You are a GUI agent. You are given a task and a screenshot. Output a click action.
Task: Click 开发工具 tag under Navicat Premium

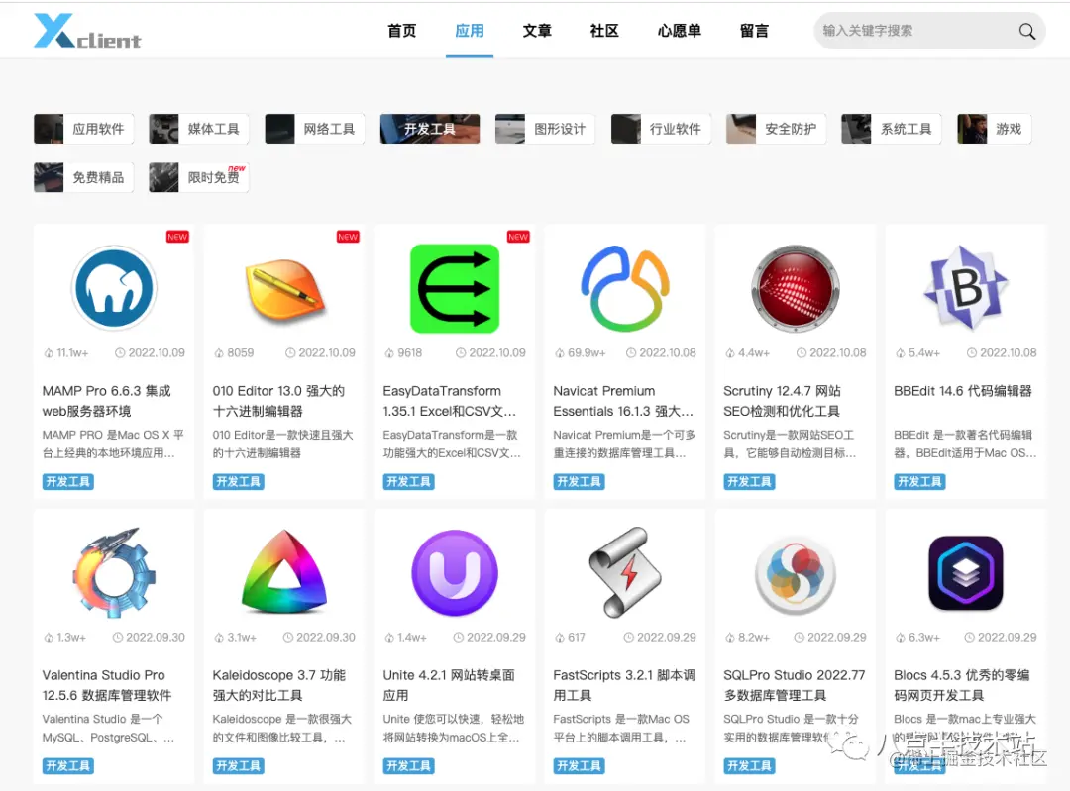click(579, 481)
